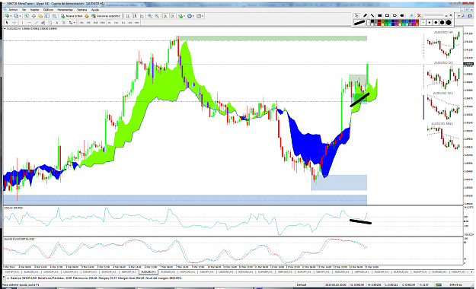Click the AUDUSD H4 mini chart thumbnail
This screenshot has width=476, height=289.
click(x=443, y=45)
